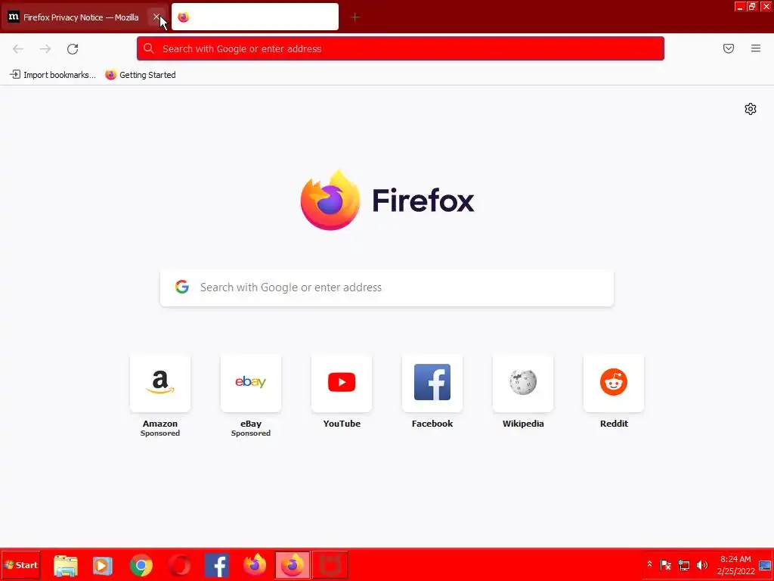Open the Windows Start menu
Screen dimensions: 774x581
coord(20,564)
